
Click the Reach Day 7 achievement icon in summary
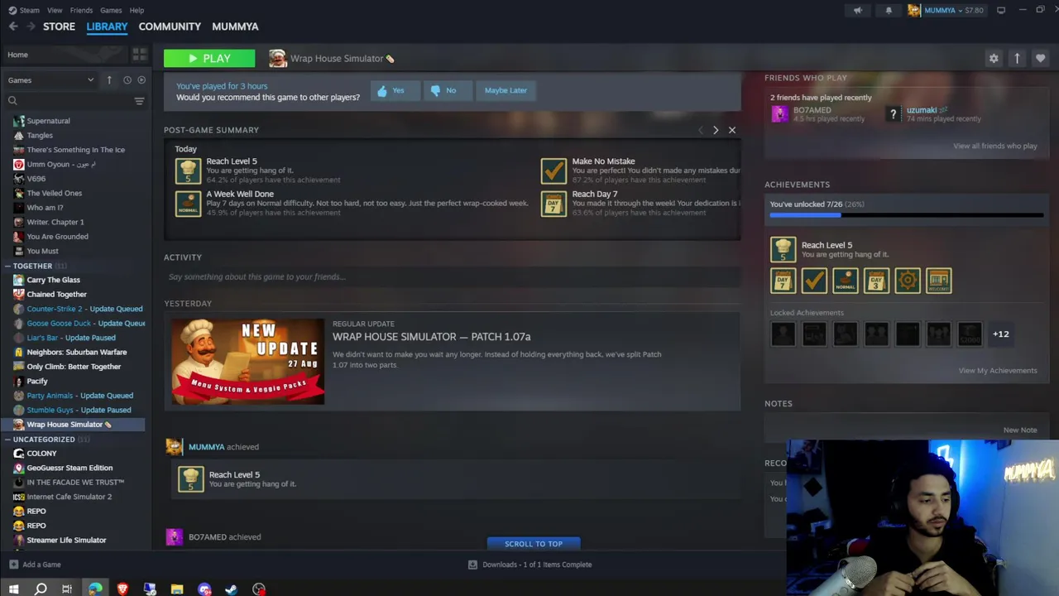click(x=553, y=203)
